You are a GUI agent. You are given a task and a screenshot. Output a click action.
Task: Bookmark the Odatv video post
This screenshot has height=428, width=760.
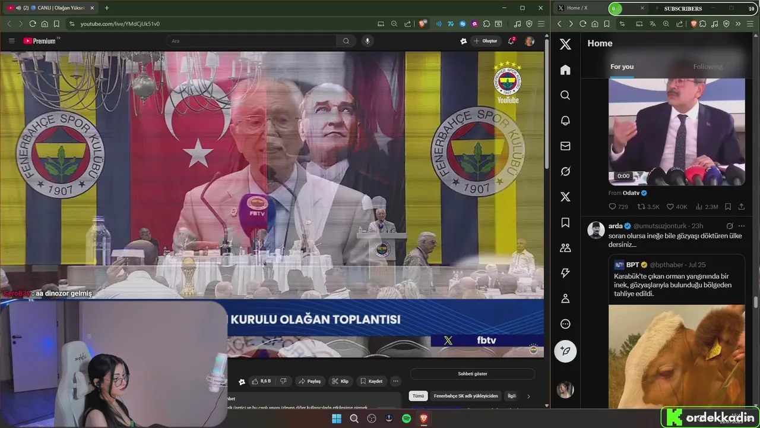728,207
